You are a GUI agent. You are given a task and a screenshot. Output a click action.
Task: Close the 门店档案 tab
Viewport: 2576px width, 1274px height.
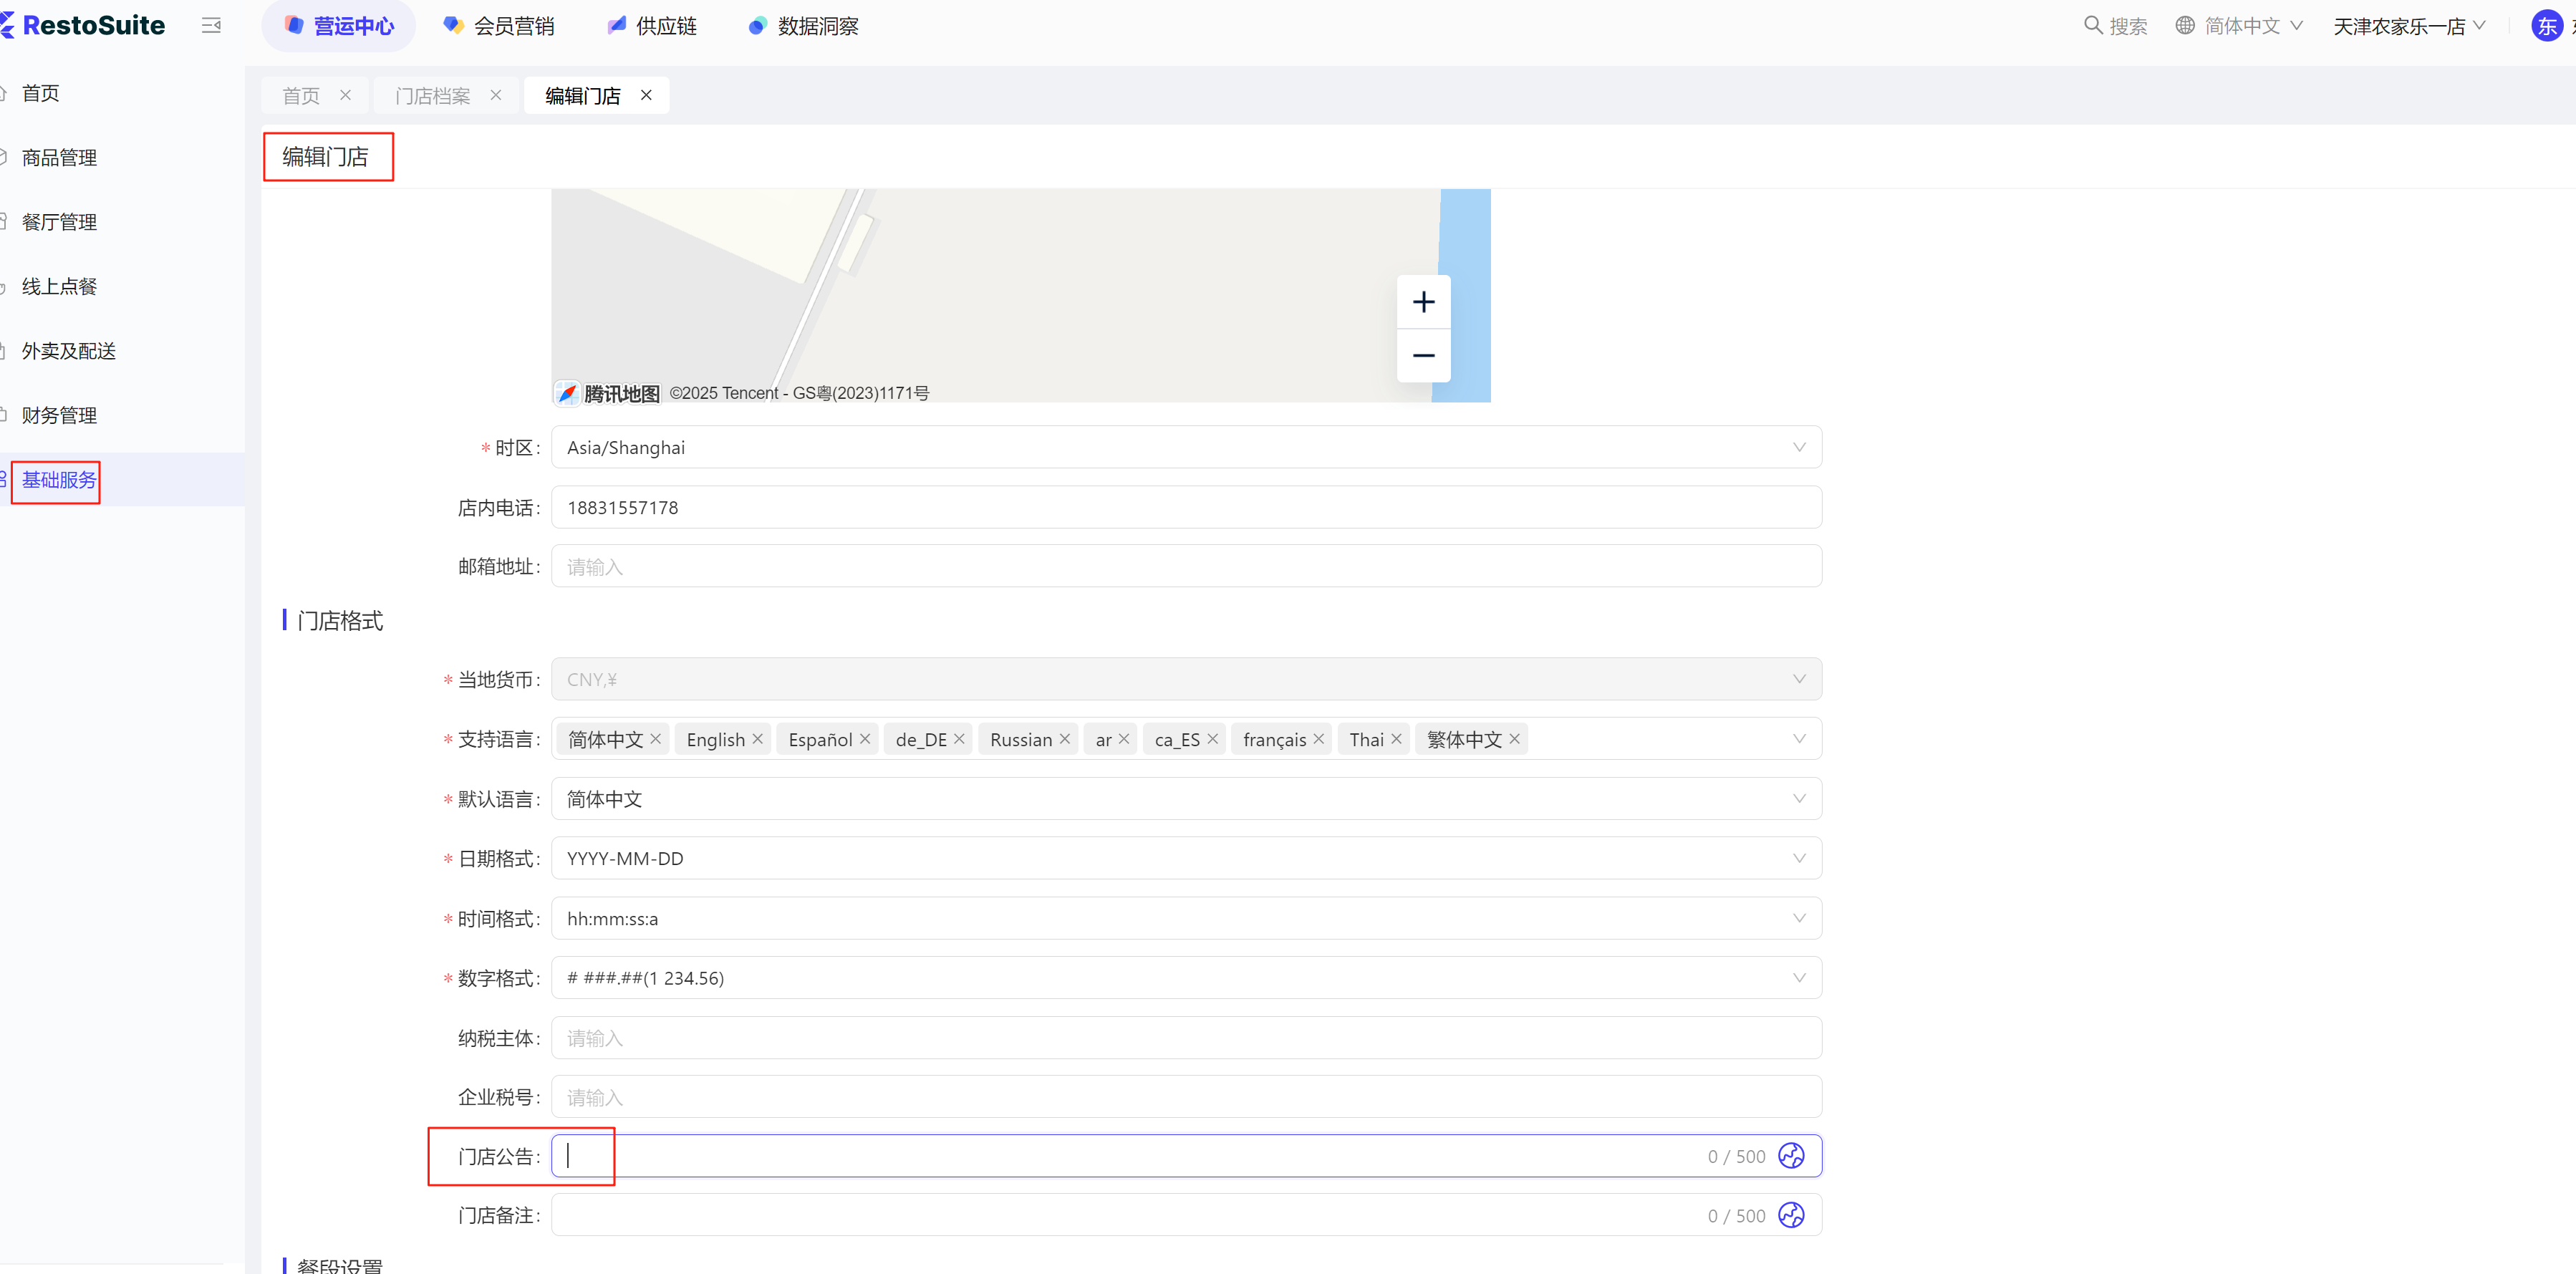pyautogui.click(x=495, y=95)
